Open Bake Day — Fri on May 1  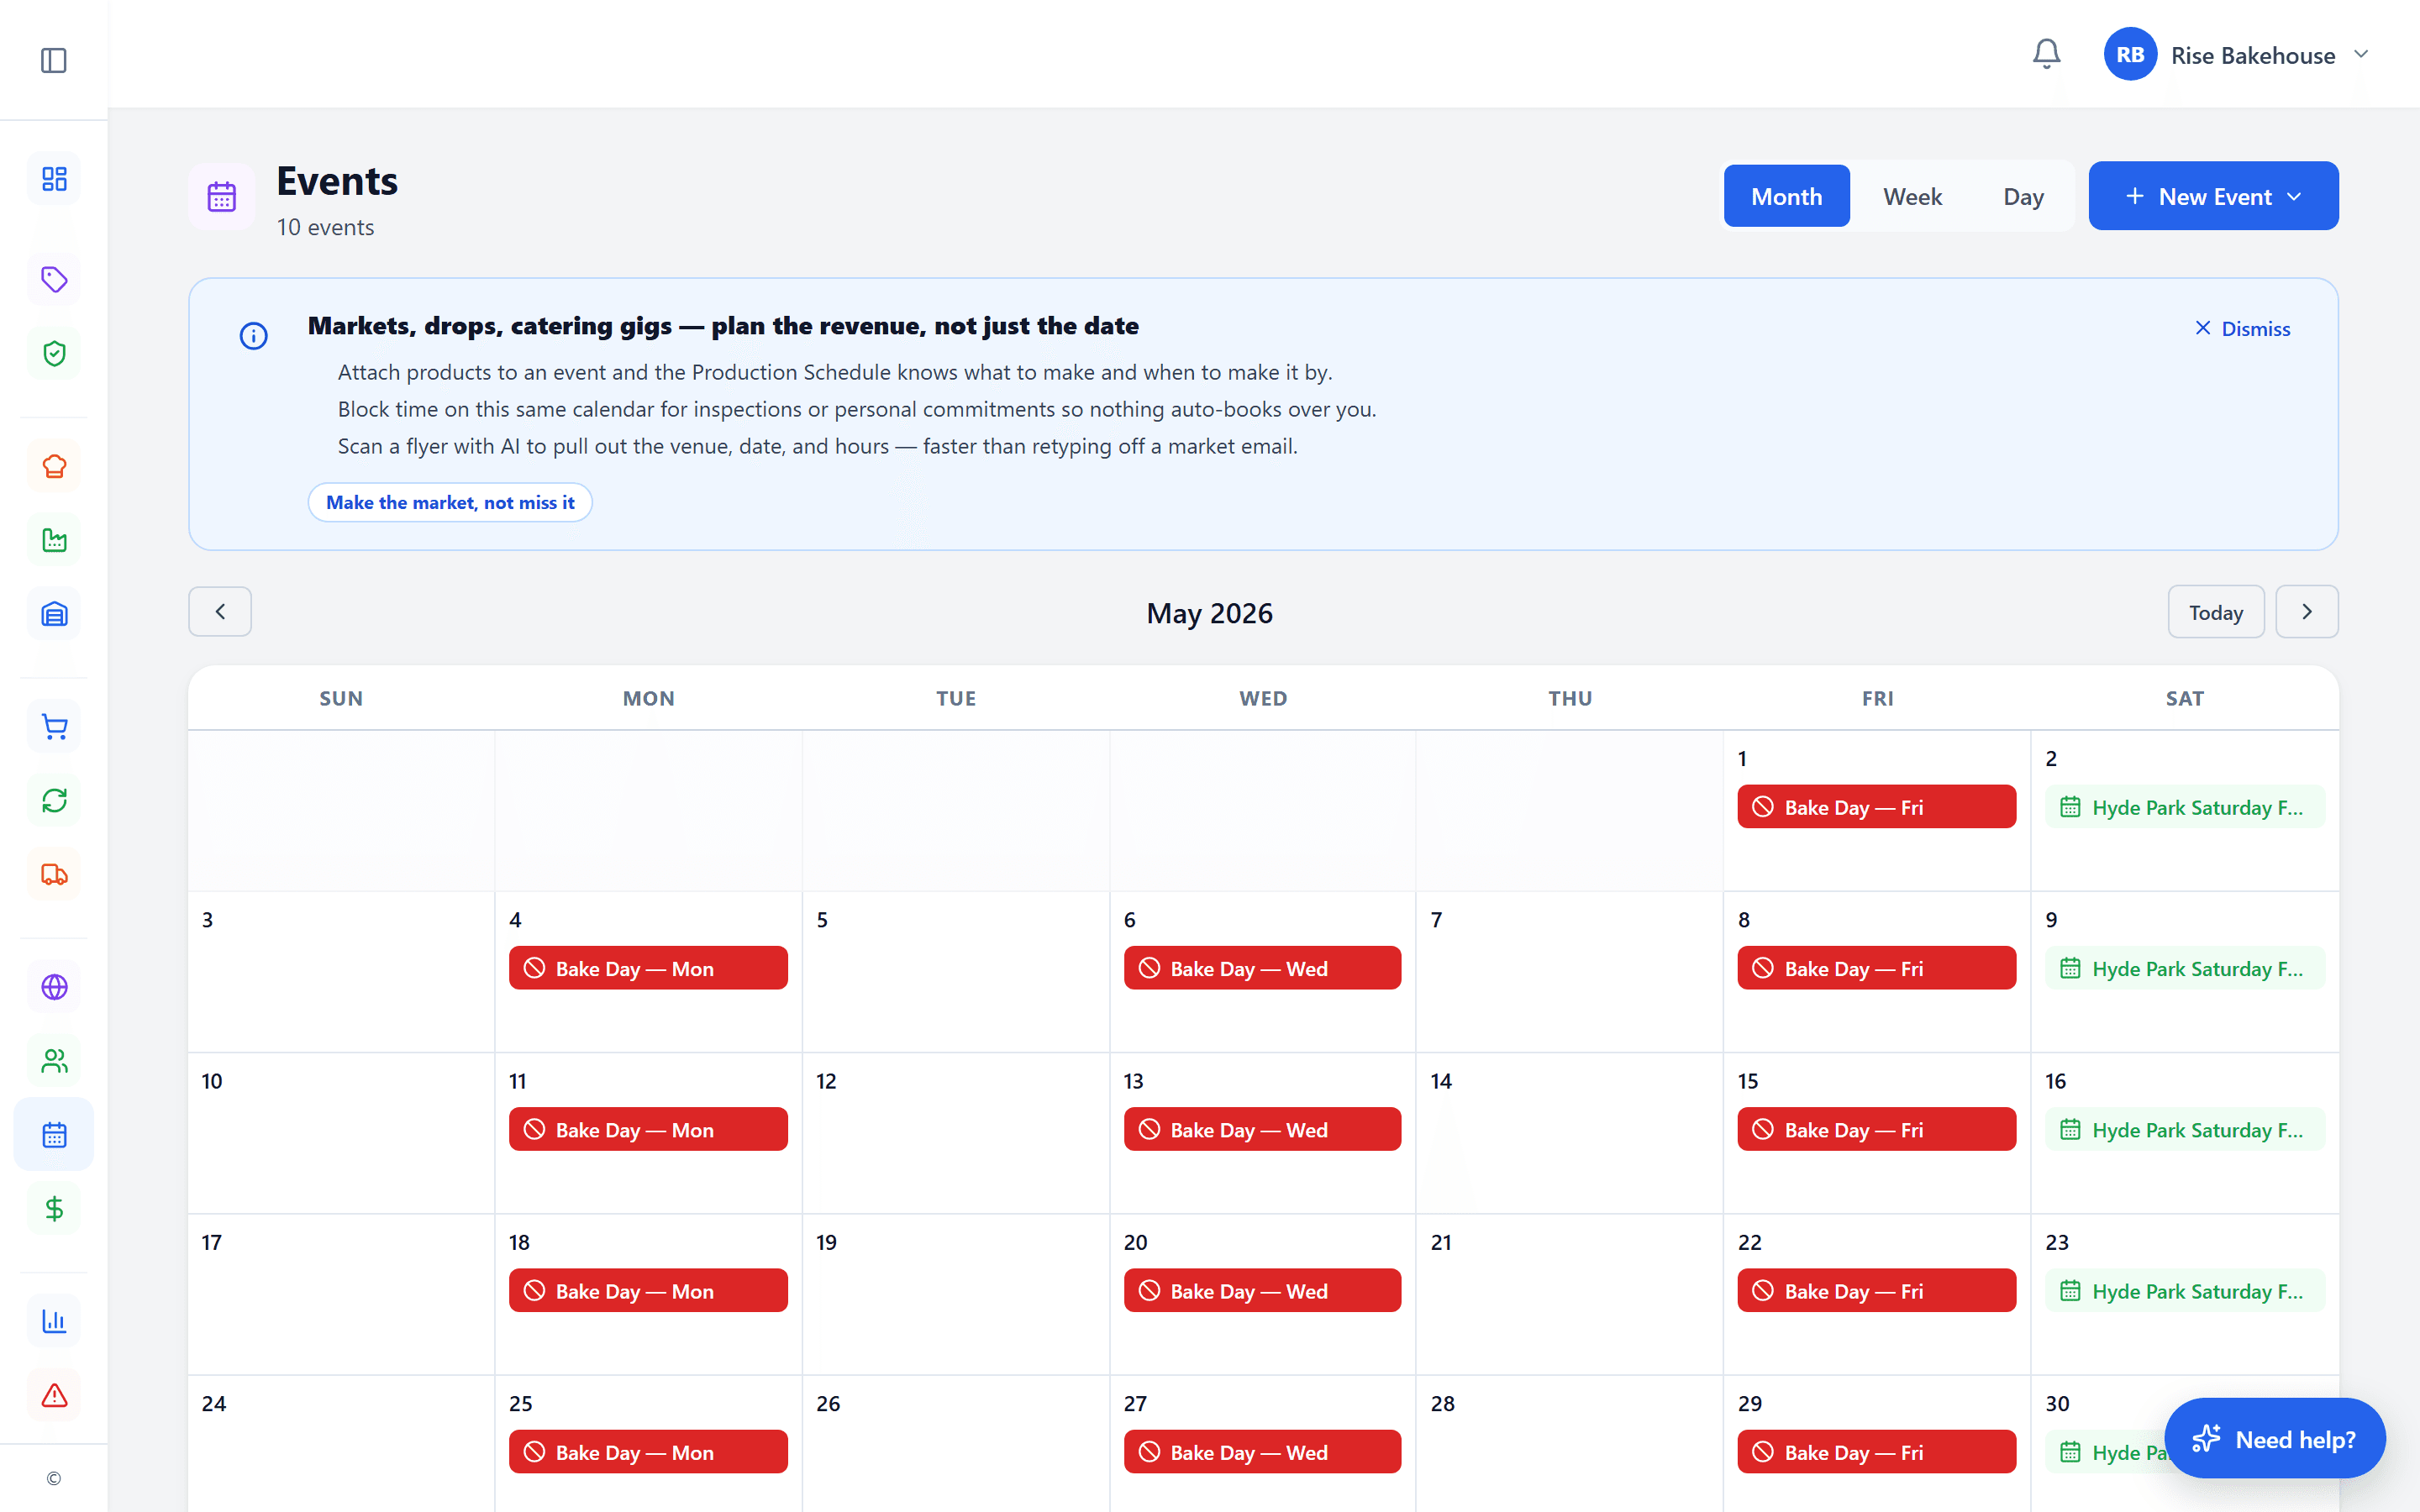[x=1876, y=807]
